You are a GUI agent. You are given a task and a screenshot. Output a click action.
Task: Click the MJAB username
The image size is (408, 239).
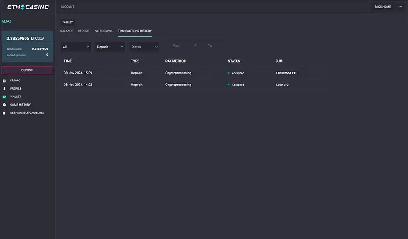(7, 21)
